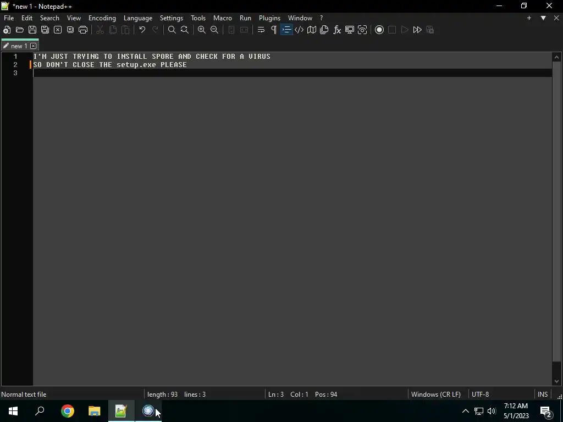This screenshot has width=563, height=422.
Task: Click editor scrollbar down arrow
Action: 556,381
